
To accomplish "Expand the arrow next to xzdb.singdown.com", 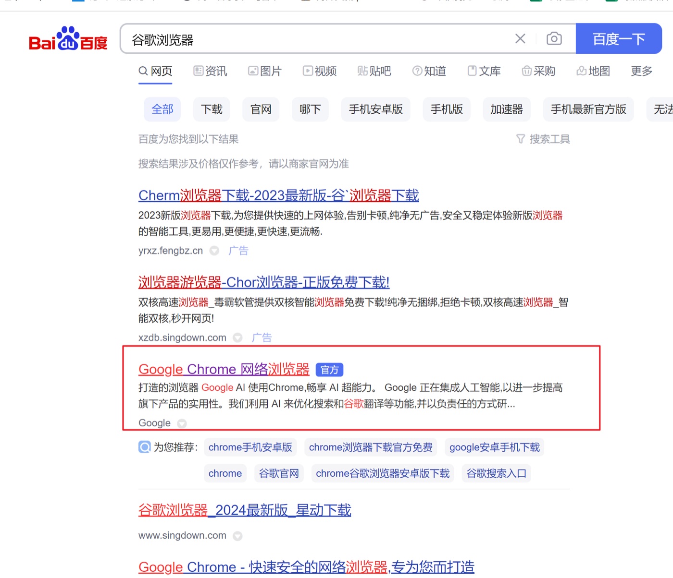I will 237,337.
